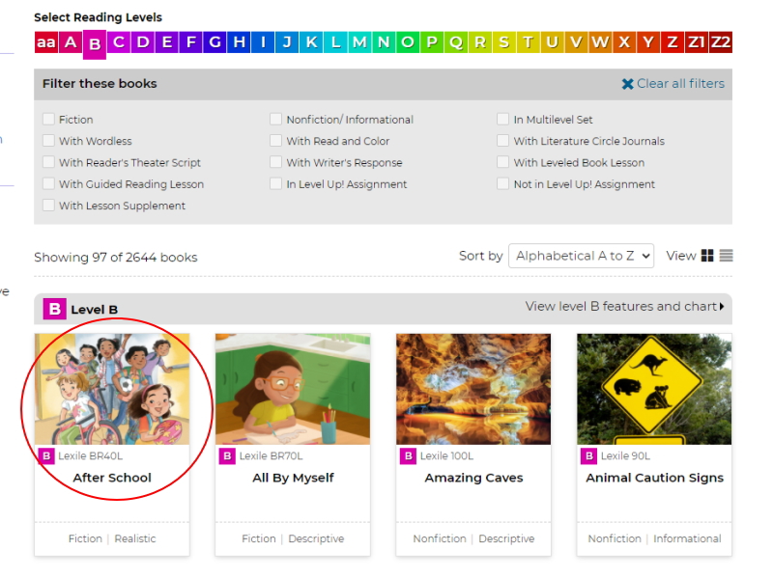Select reading level A

pyautogui.click(x=71, y=41)
